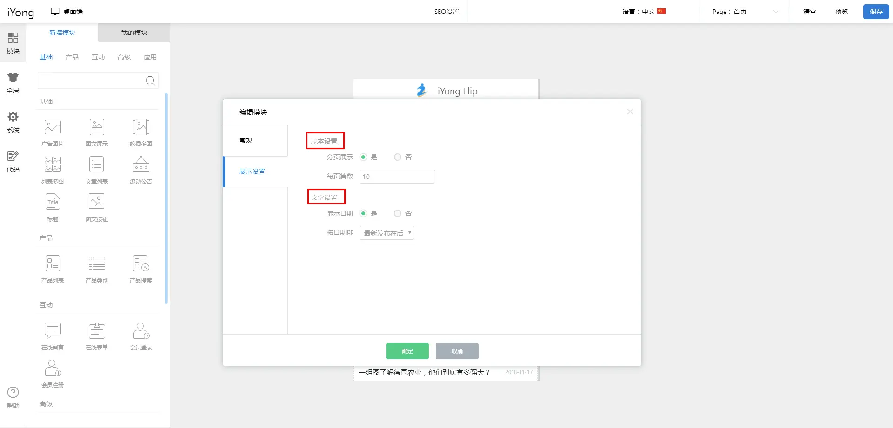Image resolution: width=893 pixels, height=428 pixels.
Task: Switch to the 我的模块 tab
Action: point(134,33)
